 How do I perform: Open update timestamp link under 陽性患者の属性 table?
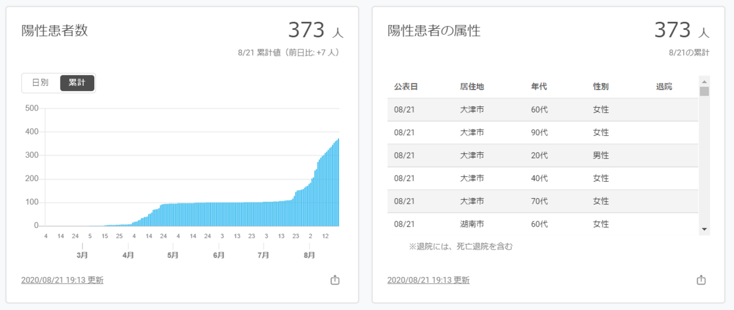[429, 280]
